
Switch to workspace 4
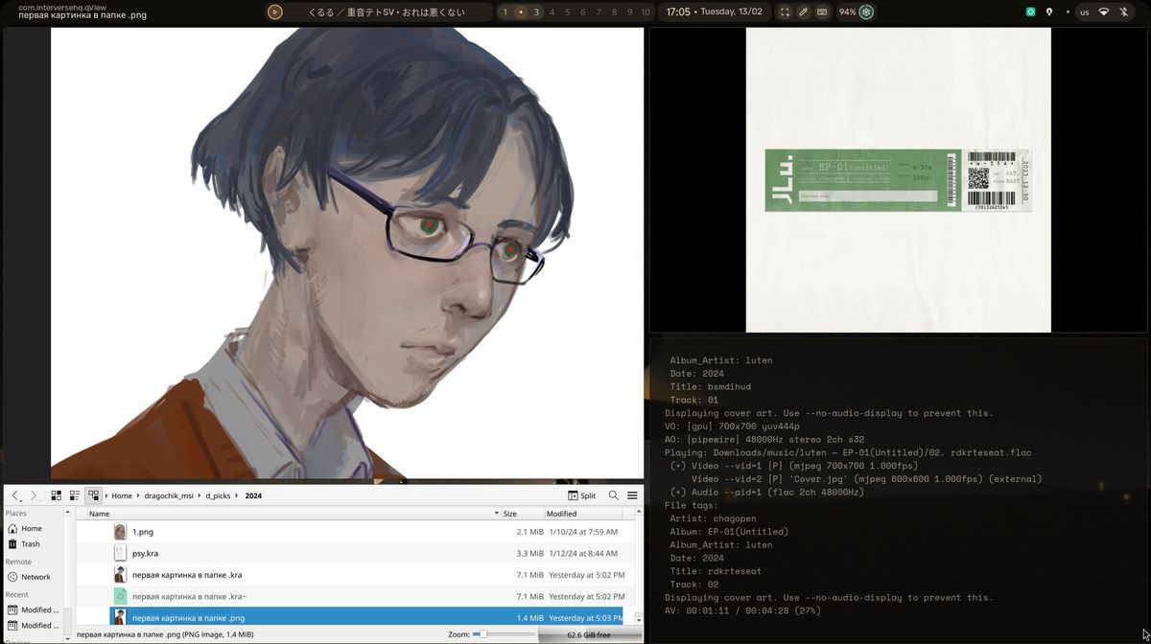(x=552, y=12)
